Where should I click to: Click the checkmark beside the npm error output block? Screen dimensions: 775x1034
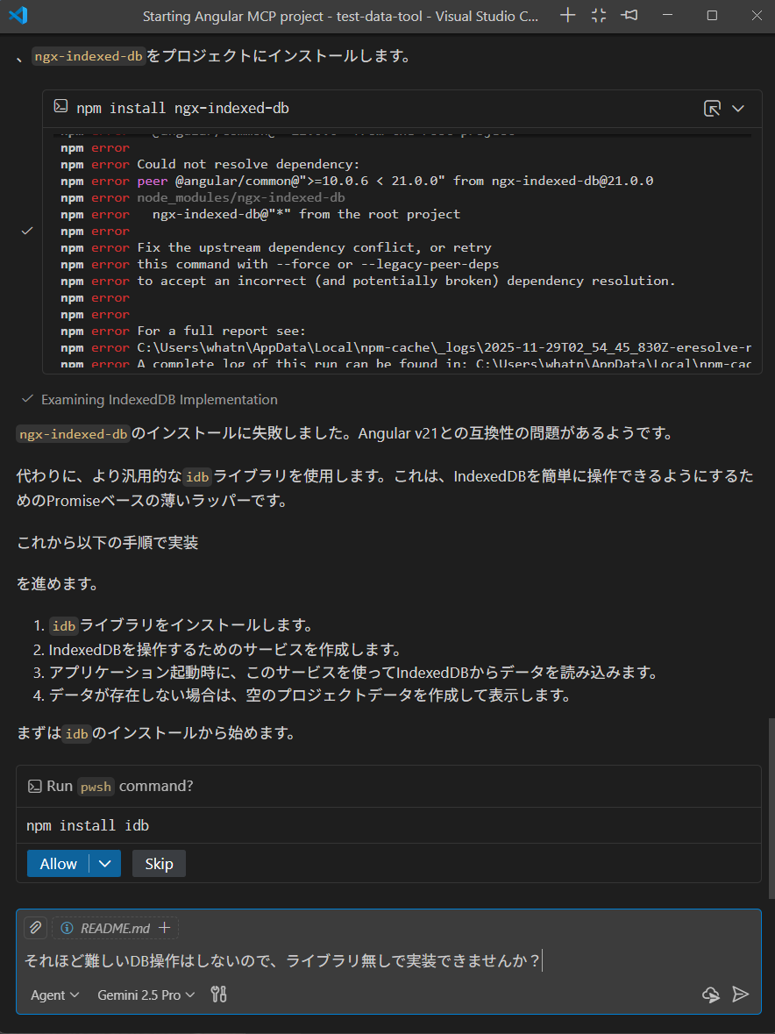tap(26, 231)
